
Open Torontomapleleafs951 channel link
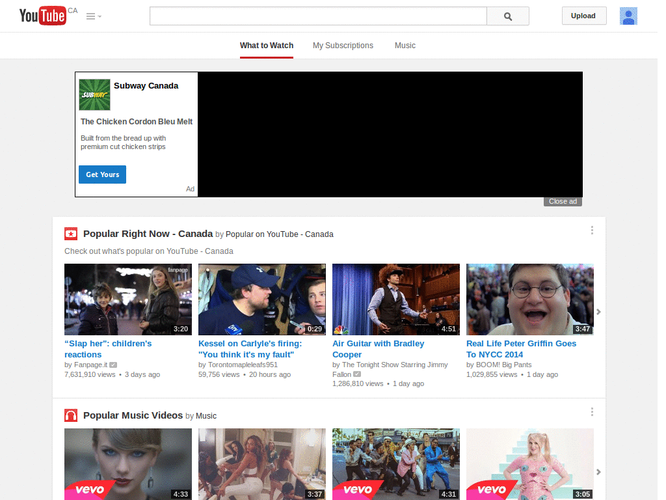(243, 365)
